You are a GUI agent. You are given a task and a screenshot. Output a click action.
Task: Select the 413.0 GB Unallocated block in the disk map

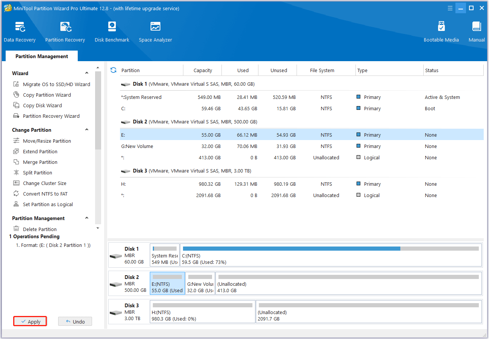[349, 284]
